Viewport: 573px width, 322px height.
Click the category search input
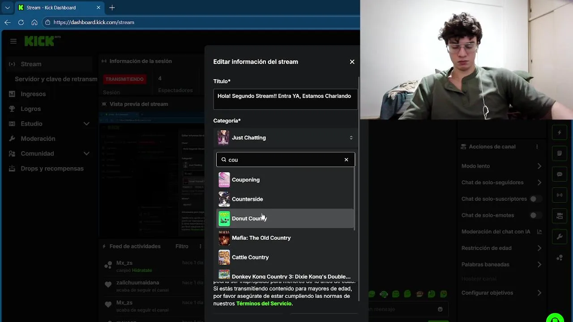pos(286,160)
